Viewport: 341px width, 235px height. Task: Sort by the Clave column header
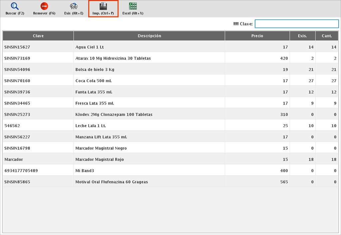[x=38, y=36]
